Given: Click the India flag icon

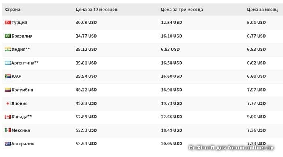Looking at the screenshot, I should click(x=8, y=49).
